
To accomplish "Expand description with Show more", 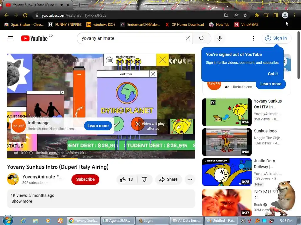I will coord(22,201).
